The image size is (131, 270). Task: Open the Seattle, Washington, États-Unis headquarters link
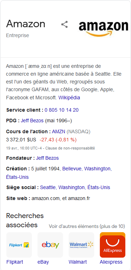click(75, 187)
